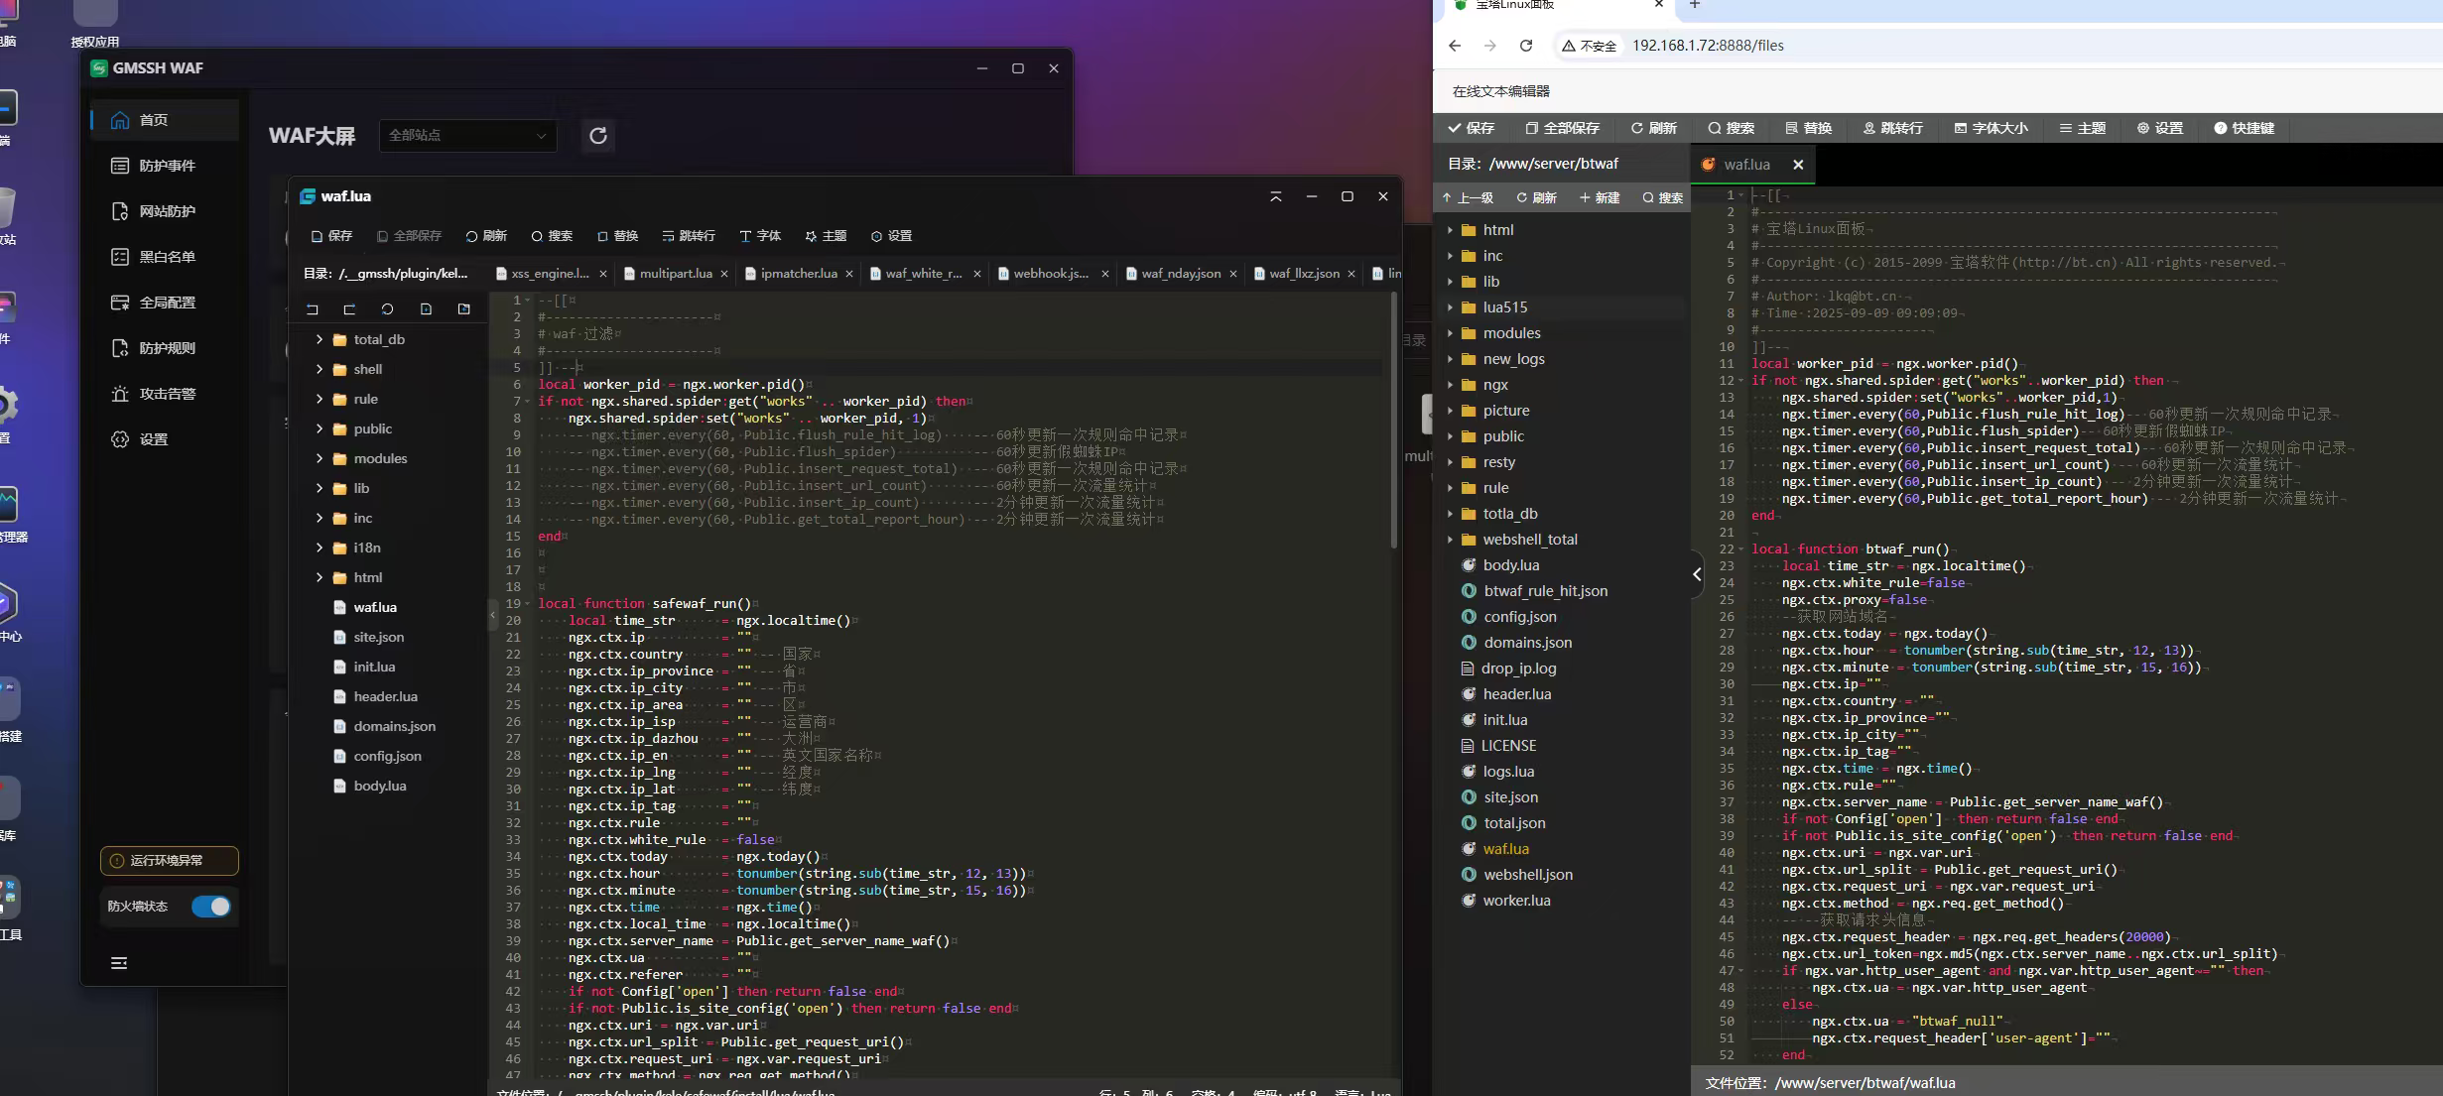Open the attack alerts page in the sidebar
Viewport: 2443px width, 1096px height.
[166, 394]
